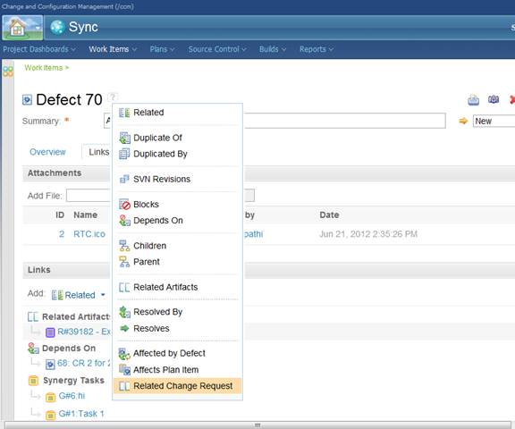Image resolution: width=515 pixels, height=429 pixels.
Task: Click the Depends On icon in links tree
Action: [33, 349]
